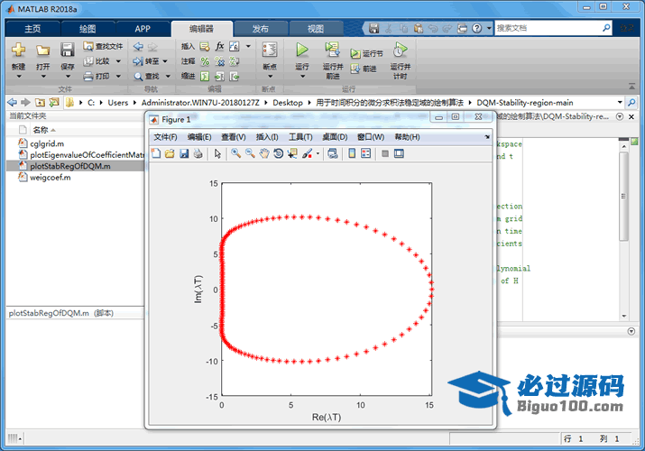Click Run and Advance (运行并前进) icon
645x451 pixels.
(332, 50)
